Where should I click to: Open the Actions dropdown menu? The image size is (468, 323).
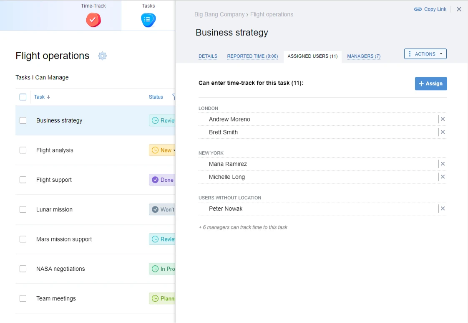(425, 54)
